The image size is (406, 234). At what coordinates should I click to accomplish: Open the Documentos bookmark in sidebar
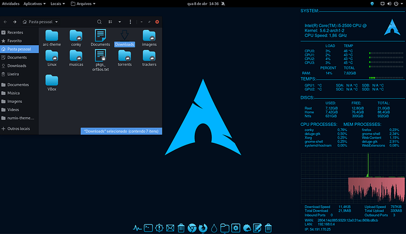pos(19,85)
